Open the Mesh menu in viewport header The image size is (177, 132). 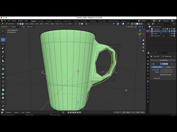point(41,24)
